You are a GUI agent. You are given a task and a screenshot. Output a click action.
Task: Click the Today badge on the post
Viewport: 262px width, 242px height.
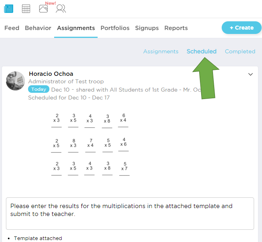(x=39, y=90)
